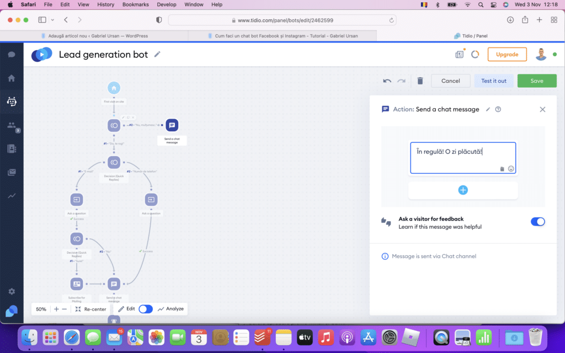
Task: Open Safari History menu
Action: 105,4
